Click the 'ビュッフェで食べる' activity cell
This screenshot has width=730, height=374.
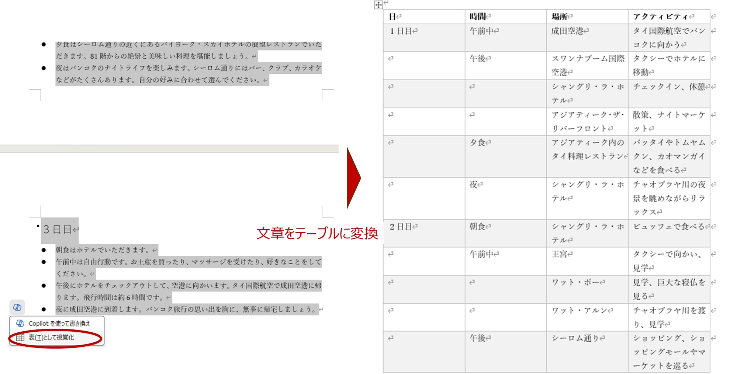coord(669,233)
